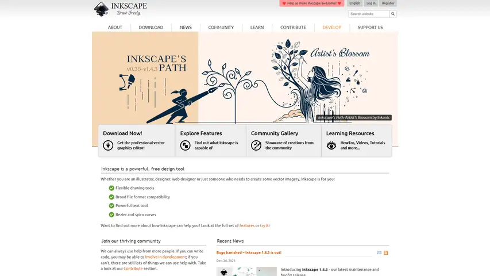This screenshot has width=490, height=276.
Task: Click the 'Help us make Inkscape awesome' button
Action: [311, 3]
